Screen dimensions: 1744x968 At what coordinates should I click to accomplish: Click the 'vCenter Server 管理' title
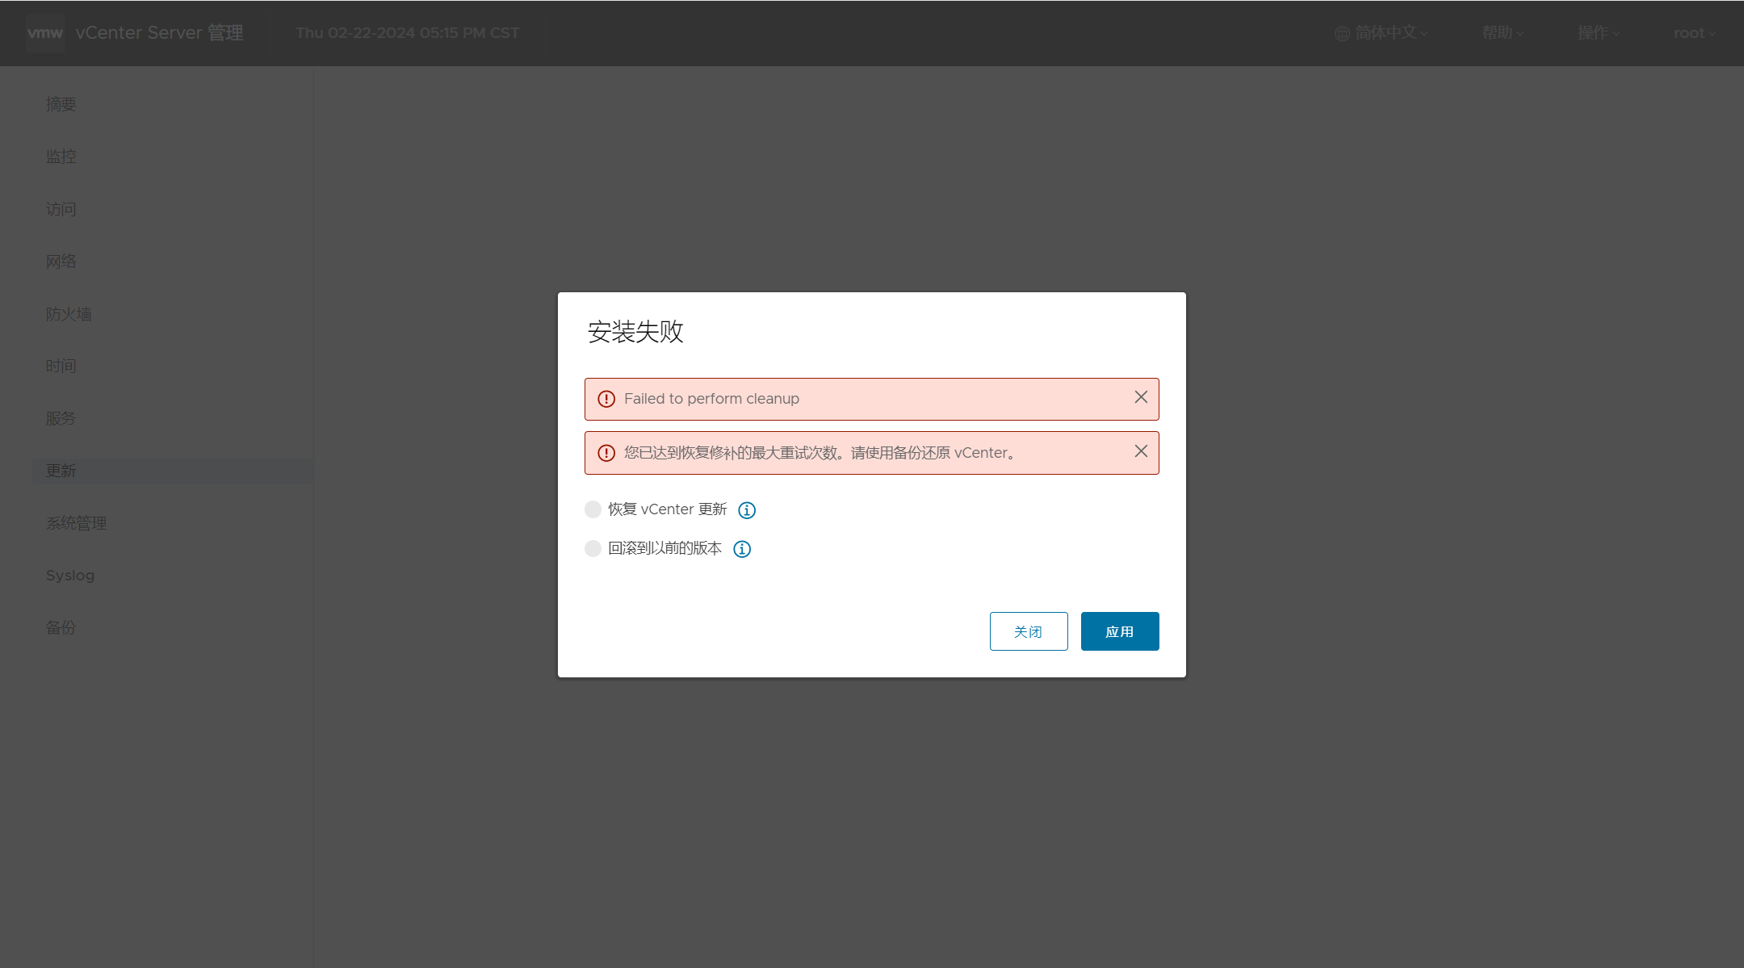click(x=159, y=33)
